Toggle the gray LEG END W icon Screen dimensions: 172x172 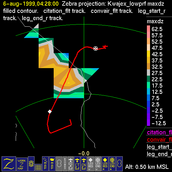coord(98,164)
